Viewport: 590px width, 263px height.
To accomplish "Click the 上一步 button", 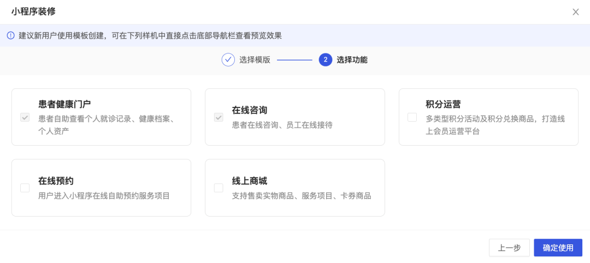I will coord(509,248).
